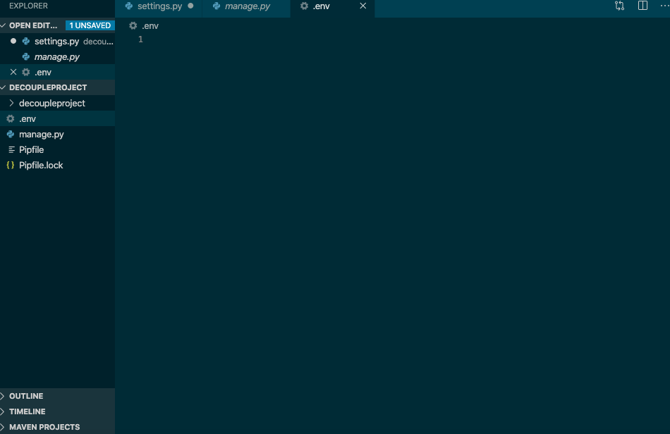Click Python icon beside manage.py in Open Editors
Viewport: 670px width, 434px height.
coord(25,56)
